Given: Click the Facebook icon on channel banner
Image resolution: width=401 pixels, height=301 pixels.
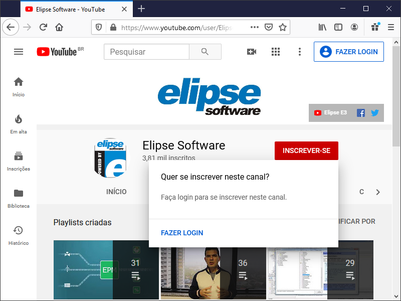Looking at the screenshot, I should point(361,113).
